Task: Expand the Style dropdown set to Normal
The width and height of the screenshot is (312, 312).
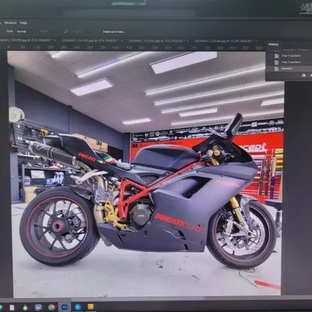Action: click(26, 31)
